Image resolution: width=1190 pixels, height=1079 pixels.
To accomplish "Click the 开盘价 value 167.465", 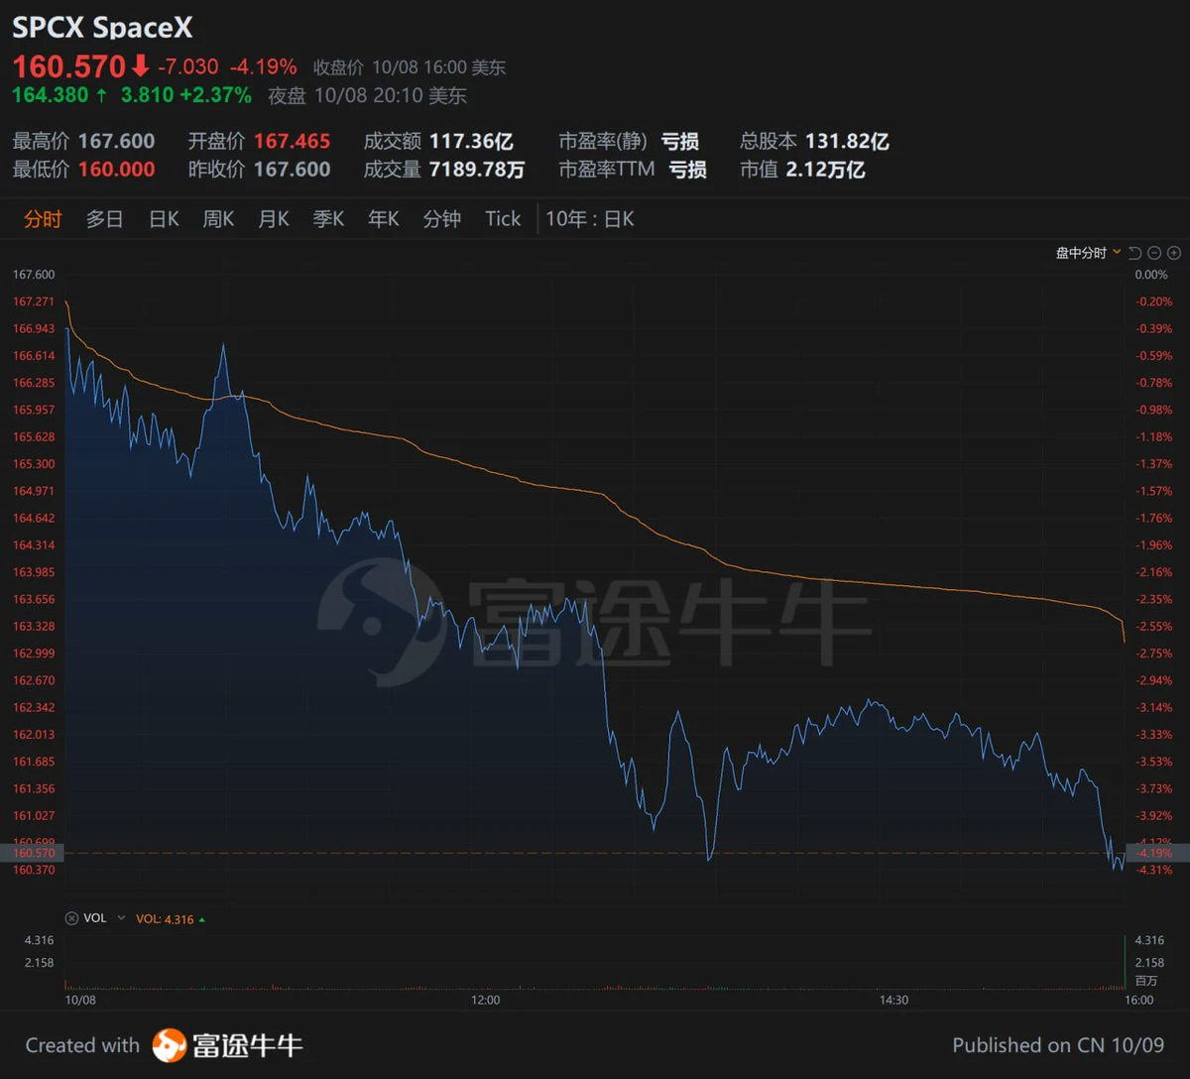I will 292,141.
